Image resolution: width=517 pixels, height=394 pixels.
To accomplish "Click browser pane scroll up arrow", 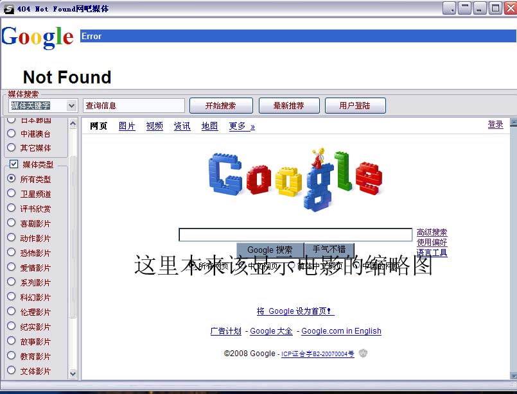I will pyautogui.click(x=513, y=123).
